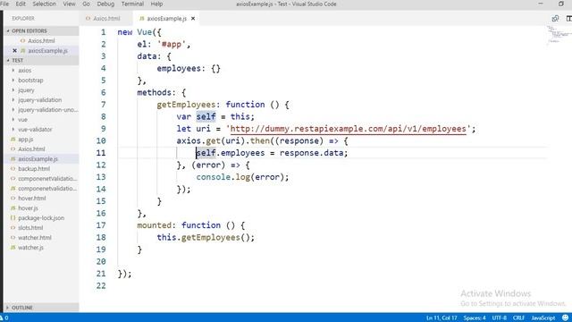Select Axios.html under Open Editors

[x=41, y=41]
